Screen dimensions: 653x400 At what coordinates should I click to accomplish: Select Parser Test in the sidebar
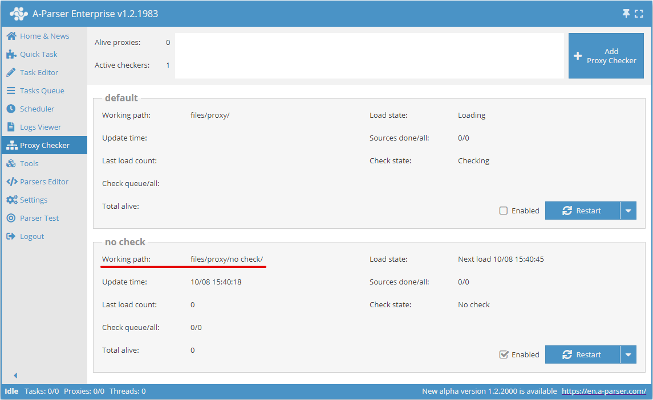(x=39, y=218)
